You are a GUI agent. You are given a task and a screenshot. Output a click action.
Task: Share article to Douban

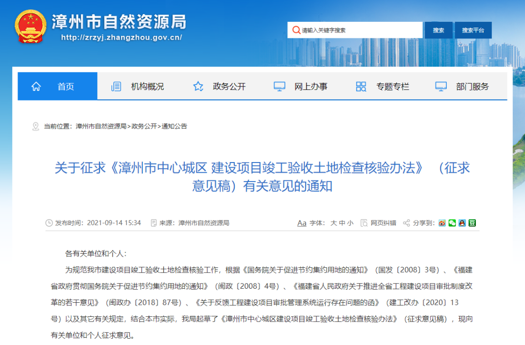click(472, 223)
